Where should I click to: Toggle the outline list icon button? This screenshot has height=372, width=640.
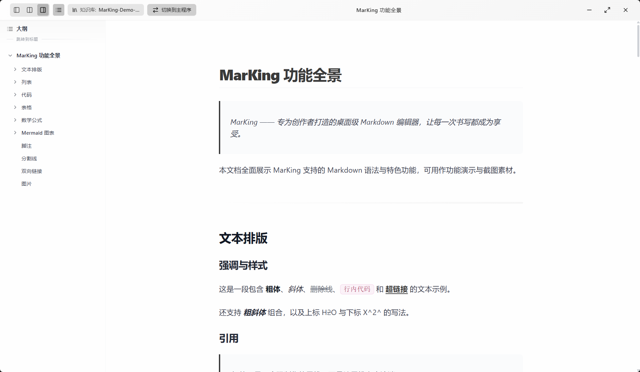pos(59,10)
